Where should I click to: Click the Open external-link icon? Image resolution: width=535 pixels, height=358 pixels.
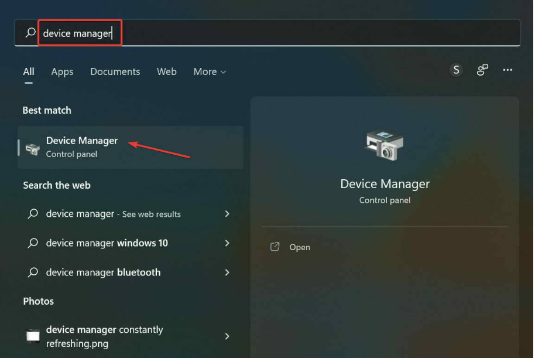[x=275, y=247]
